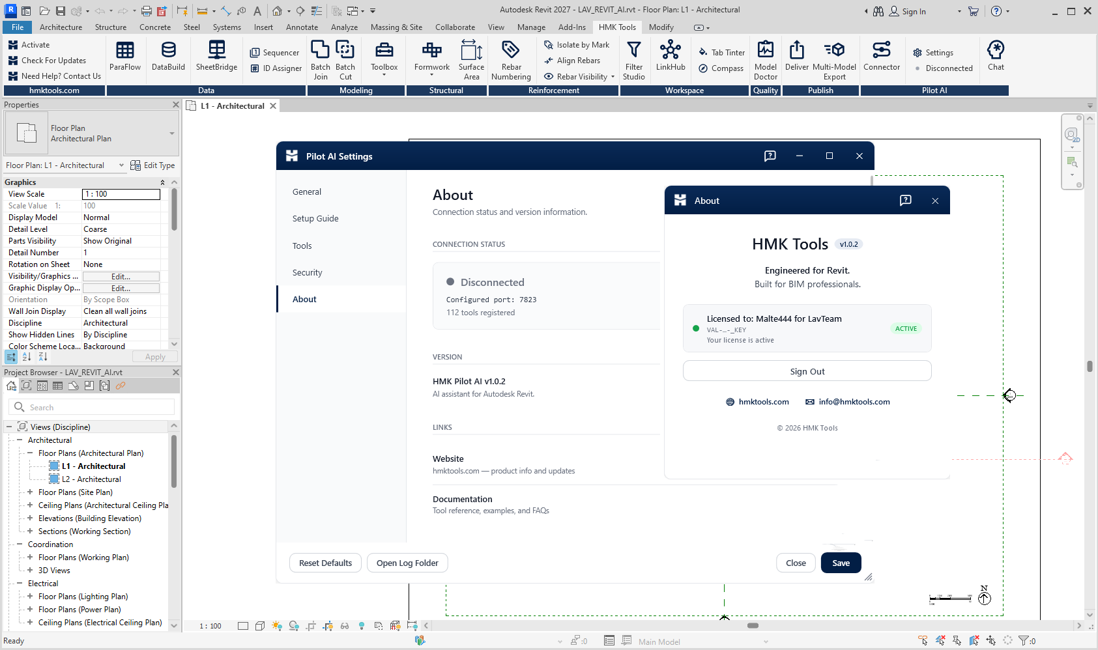Click the Sign Out button
The width and height of the screenshot is (1098, 650).
(x=807, y=371)
